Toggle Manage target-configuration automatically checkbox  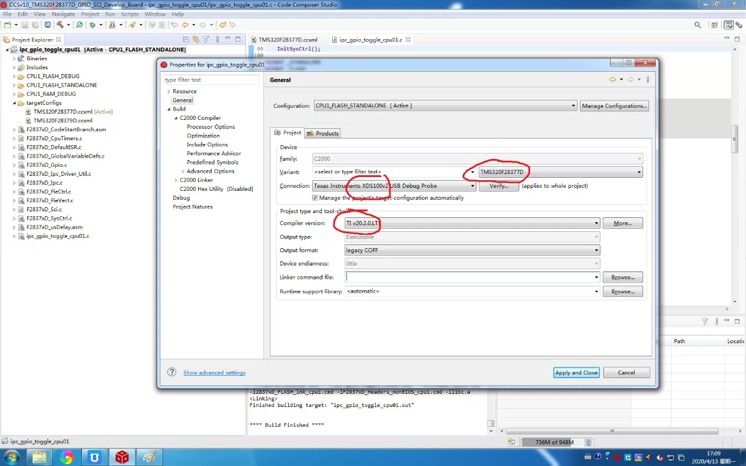click(315, 197)
